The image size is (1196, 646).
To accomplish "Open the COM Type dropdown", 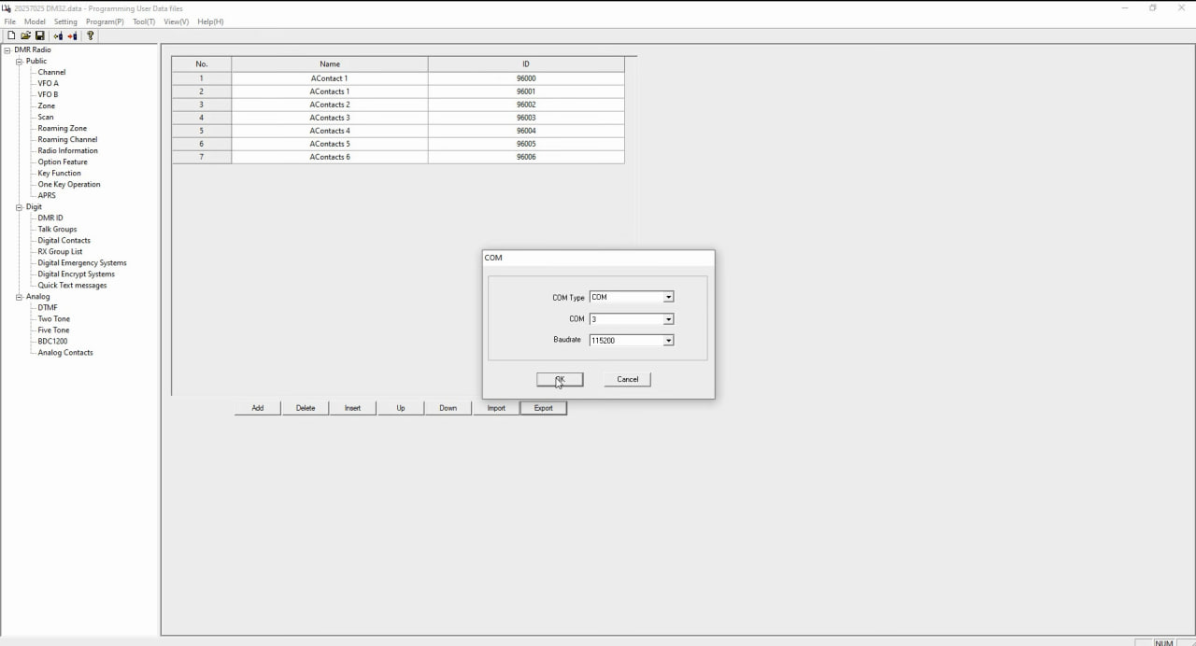I will [668, 297].
